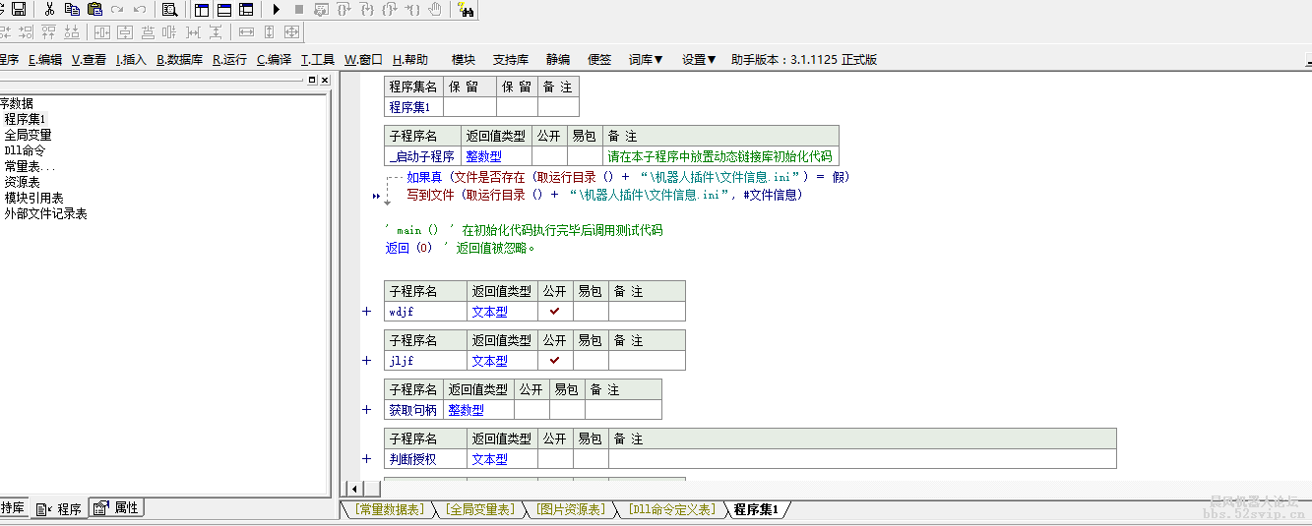Click the horizontal scrollbar left arrow
1312x526 pixels.
point(356,488)
